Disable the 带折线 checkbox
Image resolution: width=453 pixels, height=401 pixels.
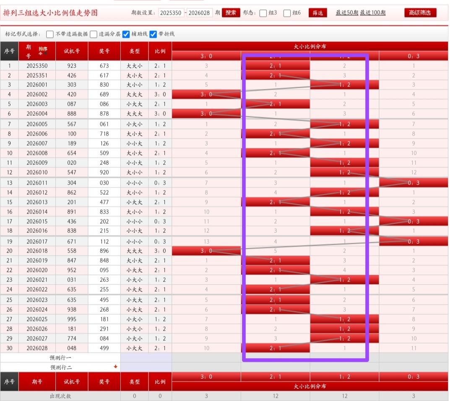point(153,34)
